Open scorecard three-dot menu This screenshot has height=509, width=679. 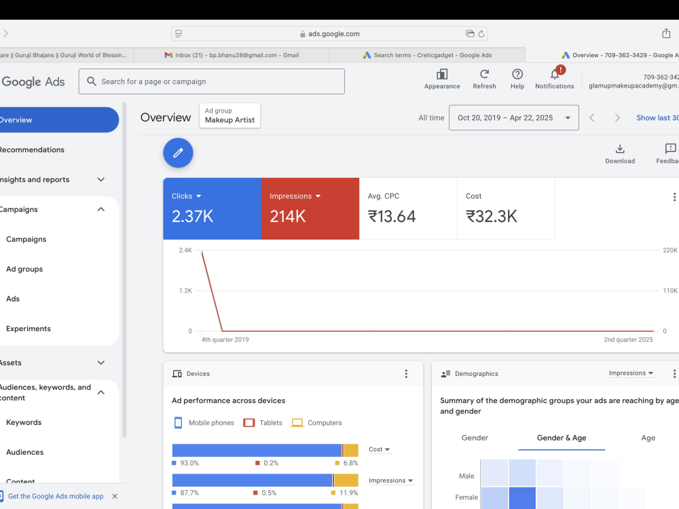[x=674, y=197]
